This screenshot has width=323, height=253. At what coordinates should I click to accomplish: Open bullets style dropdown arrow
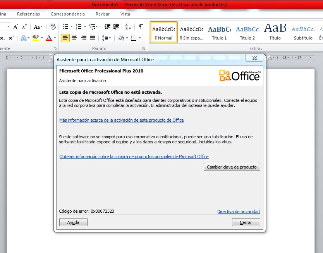click(72, 27)
